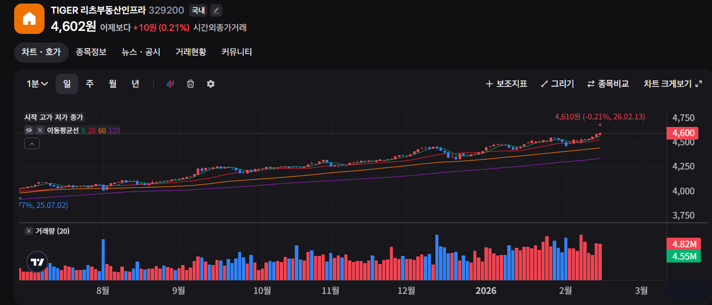Switch to the 종목정보 tab

point(91,52)
